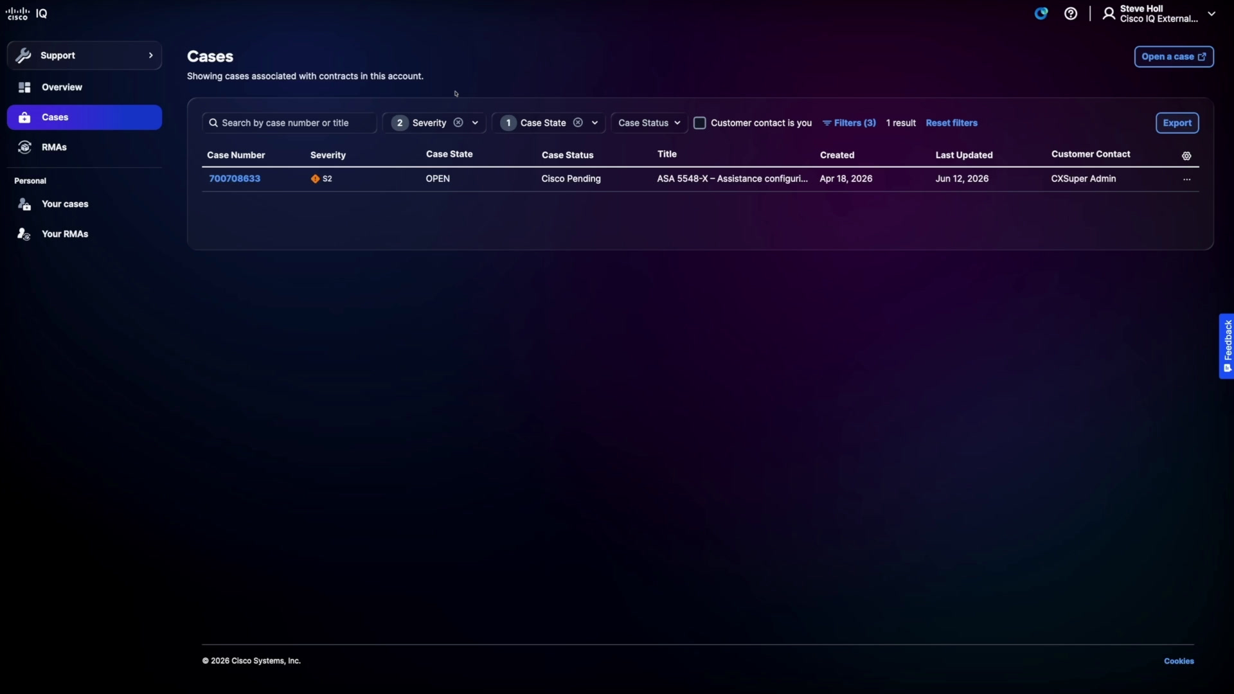The image size is (1234, 694).
Task: Open the Cisco IQ logo home
Action: pos(26,13)
